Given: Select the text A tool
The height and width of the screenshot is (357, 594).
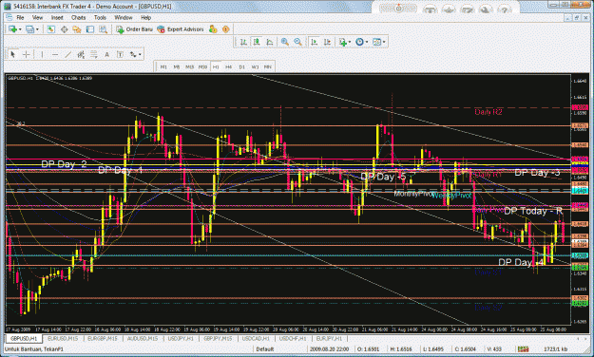Looking at the screenshot, I should pos(106,54).
